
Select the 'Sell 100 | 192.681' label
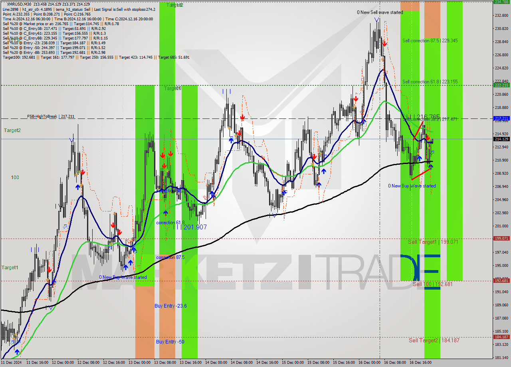pyautogui.click(x=432, y=284)
